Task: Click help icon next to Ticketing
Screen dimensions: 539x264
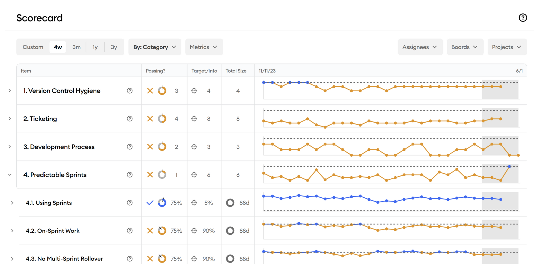Action: 130,119
